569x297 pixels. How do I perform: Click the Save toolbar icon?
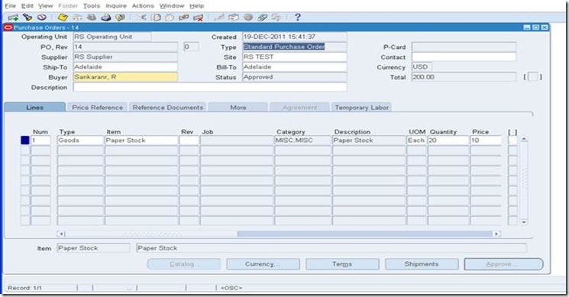[63, 17]
